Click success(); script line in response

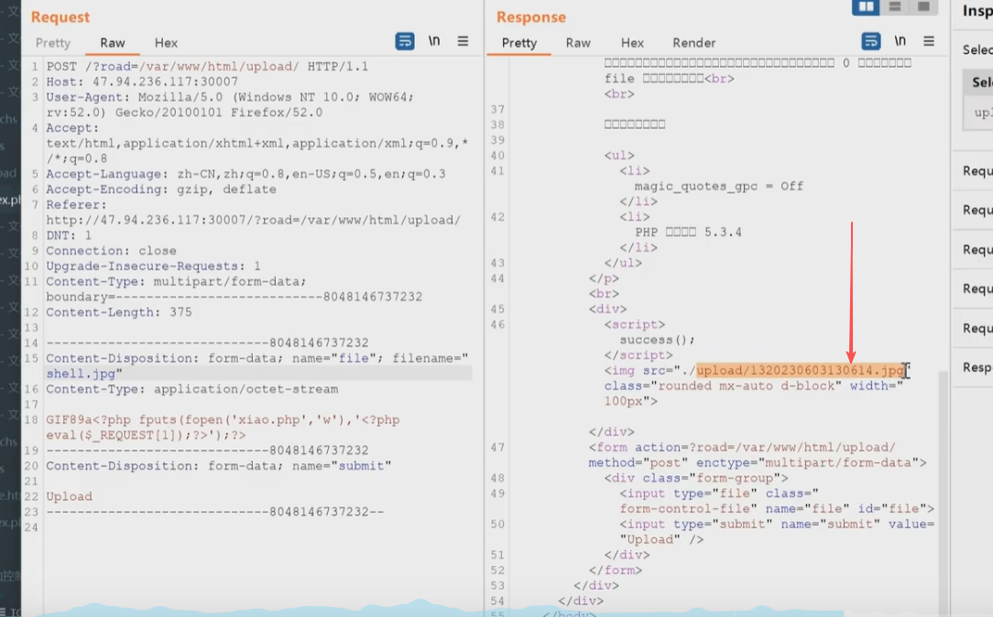point(657,340)
